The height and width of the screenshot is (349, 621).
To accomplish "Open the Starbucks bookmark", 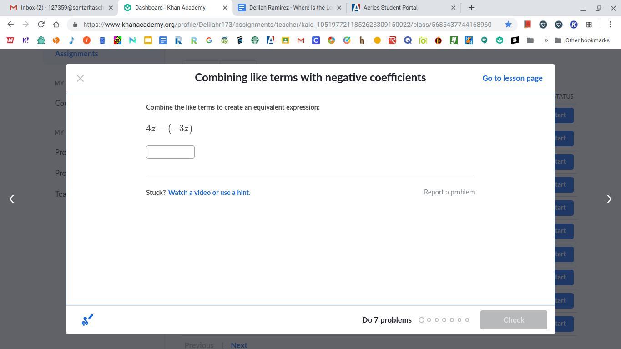I will coord(255,40).
